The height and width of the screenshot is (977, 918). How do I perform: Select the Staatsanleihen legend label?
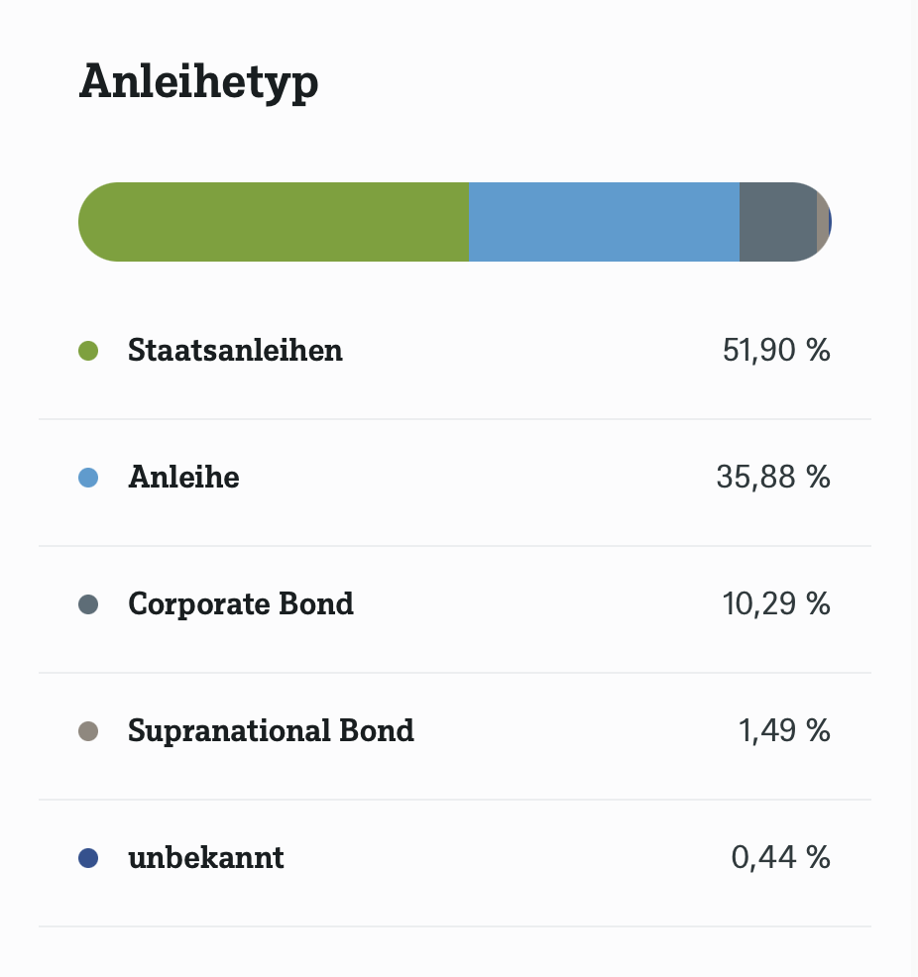pyautogui.click(x=235, y=351)
